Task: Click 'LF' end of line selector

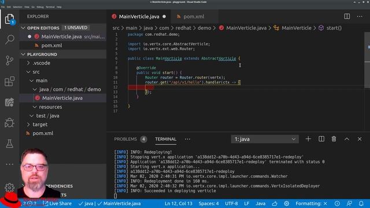Action: (247, 203)
